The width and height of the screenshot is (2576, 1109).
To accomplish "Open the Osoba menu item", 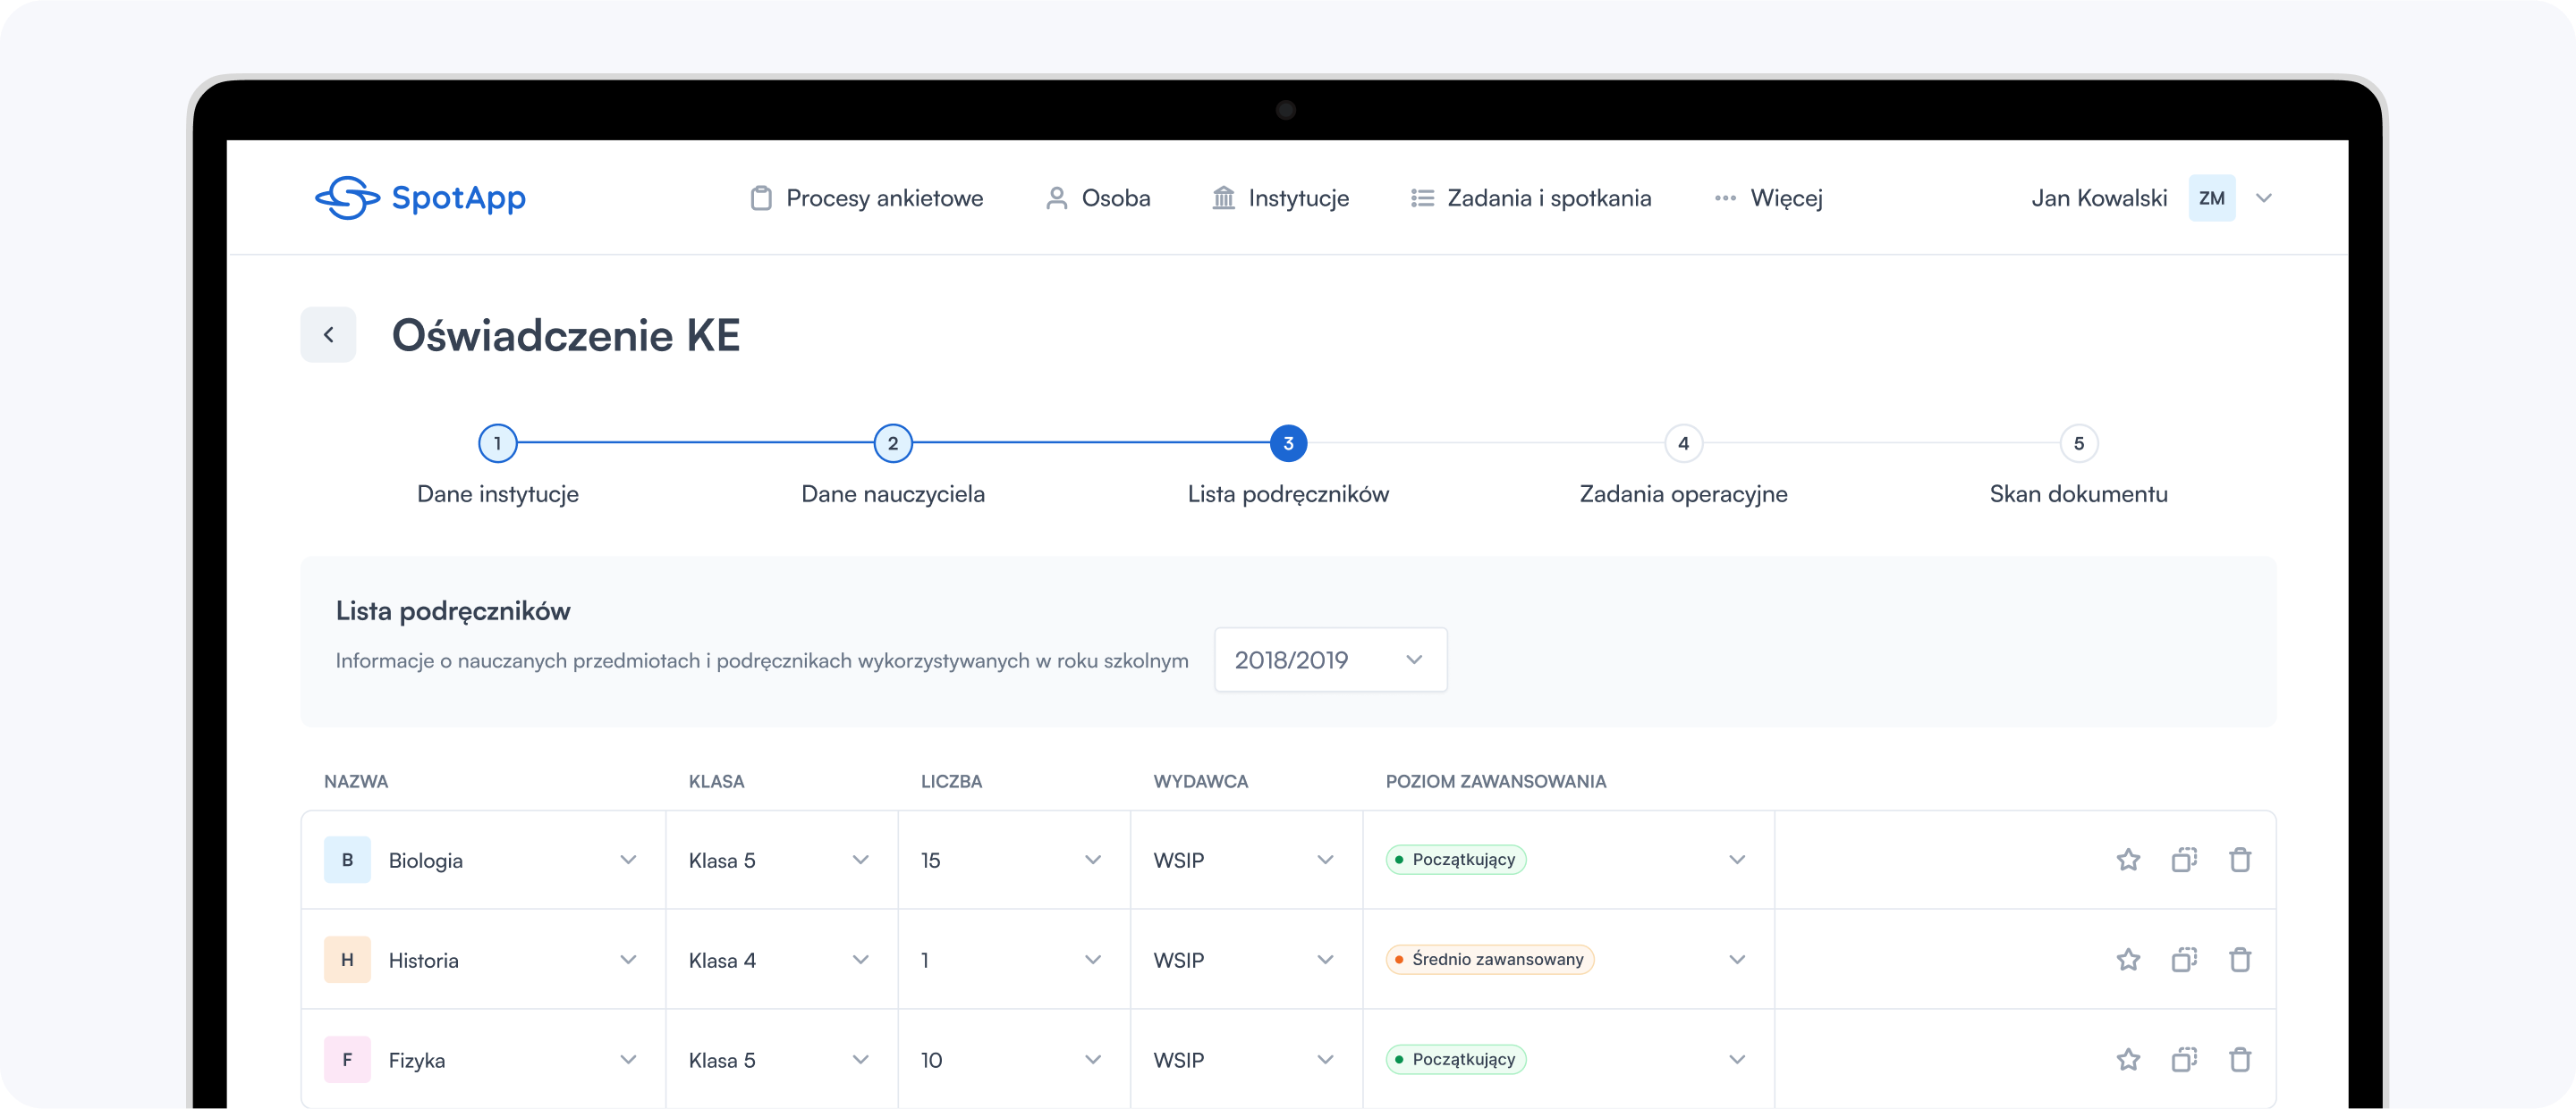I will [1097, 197].
